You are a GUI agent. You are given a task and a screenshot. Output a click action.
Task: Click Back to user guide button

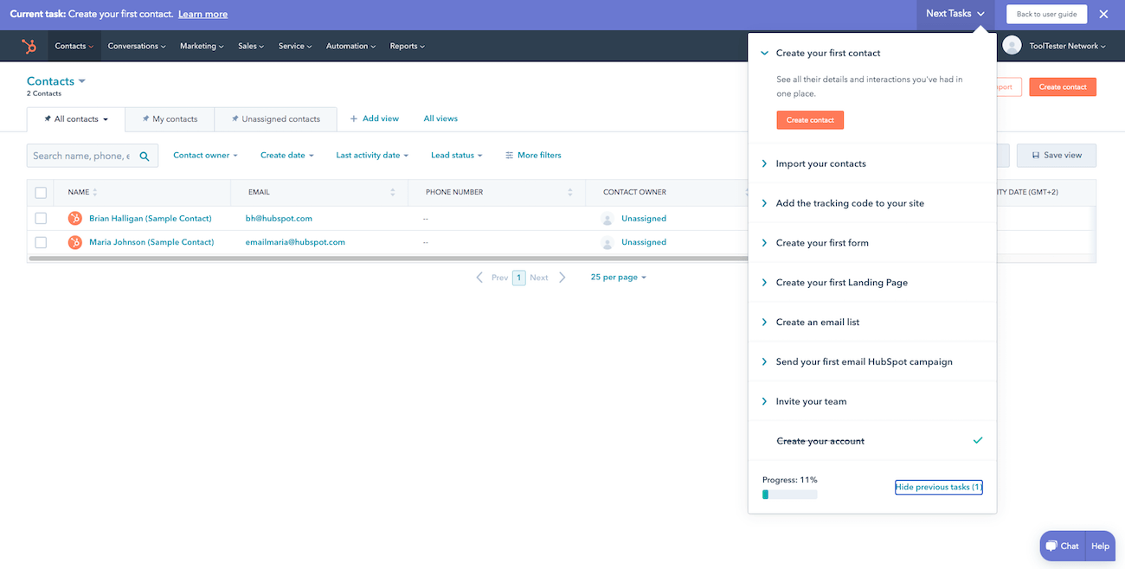[1046, 14]
